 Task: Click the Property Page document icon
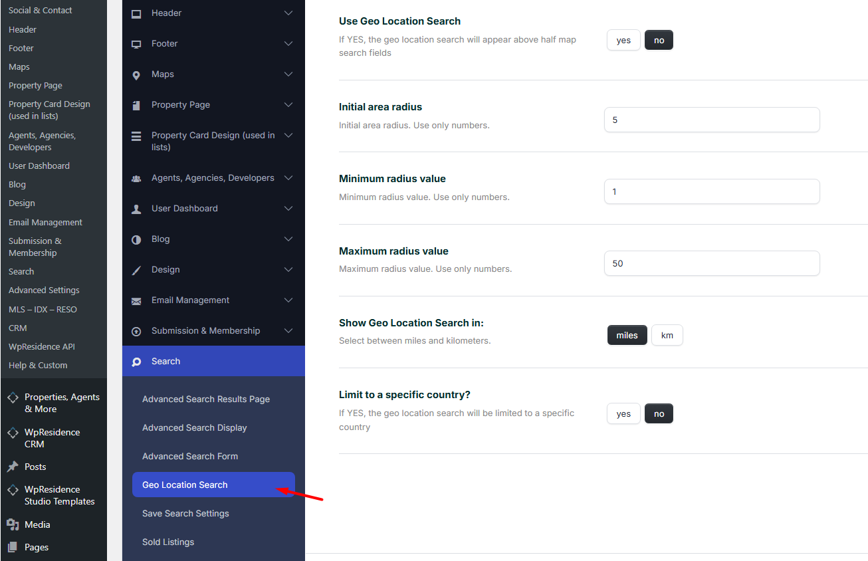(x=136, y=105)
